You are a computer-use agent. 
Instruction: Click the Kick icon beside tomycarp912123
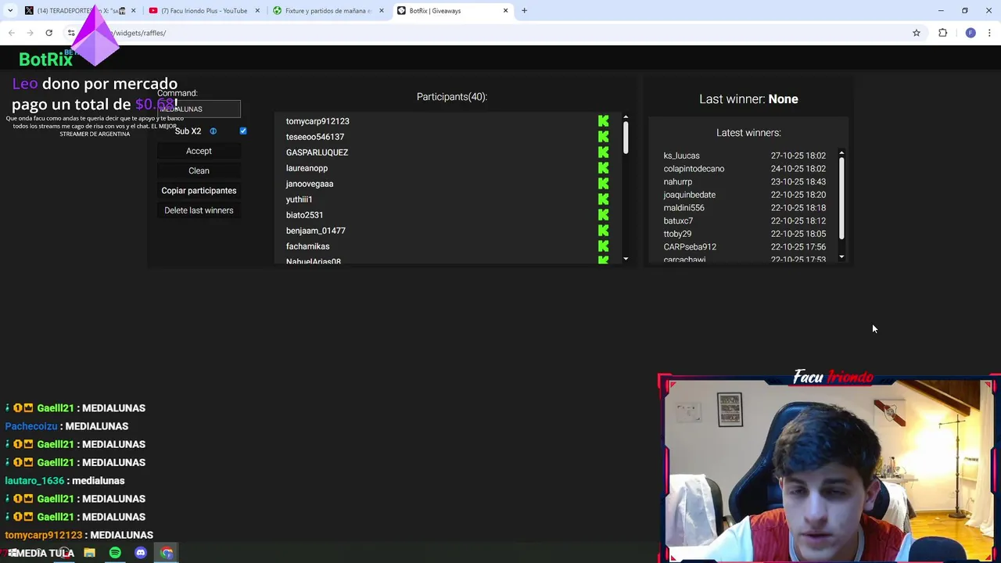tap(603, 121)
